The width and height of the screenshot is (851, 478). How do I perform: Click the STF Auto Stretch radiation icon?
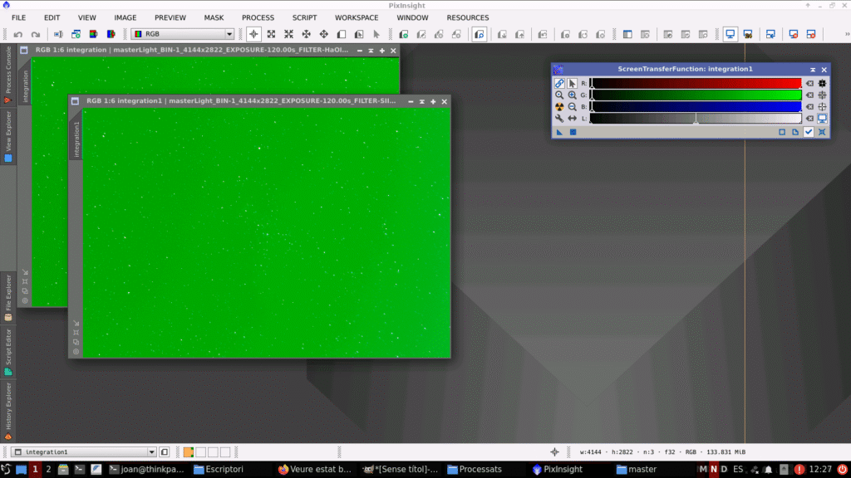click(559, 107)
